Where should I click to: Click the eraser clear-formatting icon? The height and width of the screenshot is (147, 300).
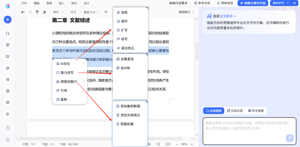(x=44, y=12)
